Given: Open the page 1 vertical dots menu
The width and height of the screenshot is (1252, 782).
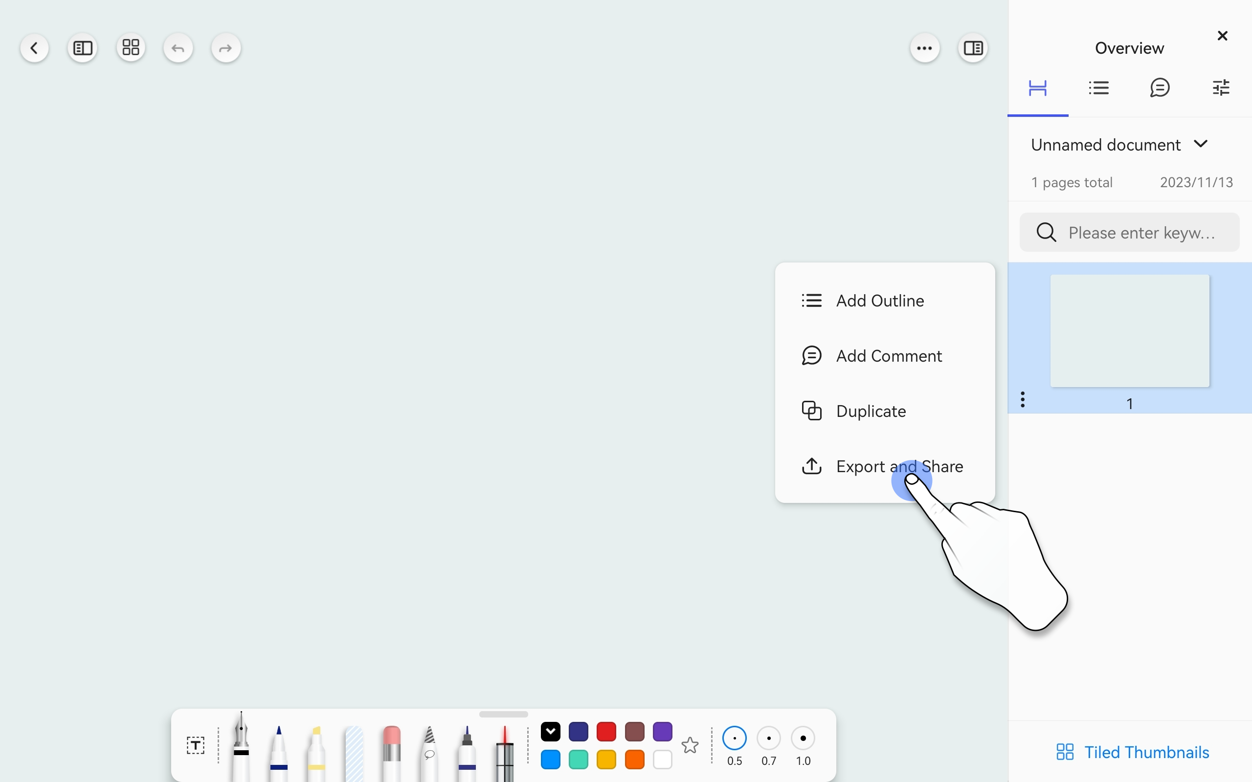Looking at the screenshot, I should (1022, 399).
